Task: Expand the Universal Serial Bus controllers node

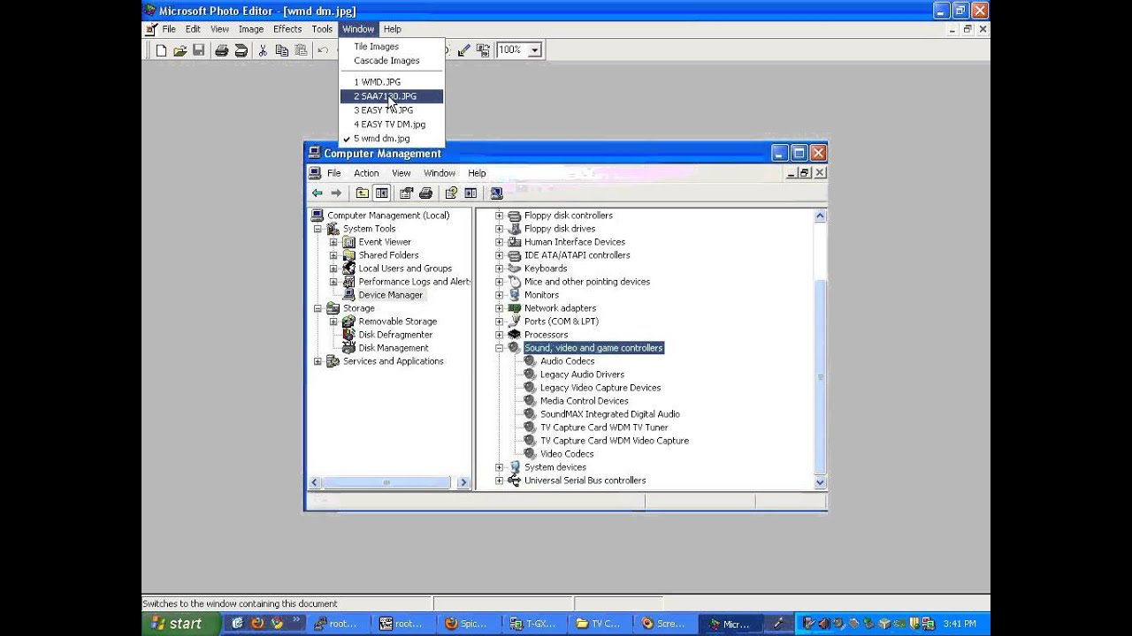Action: pos(499,481)
